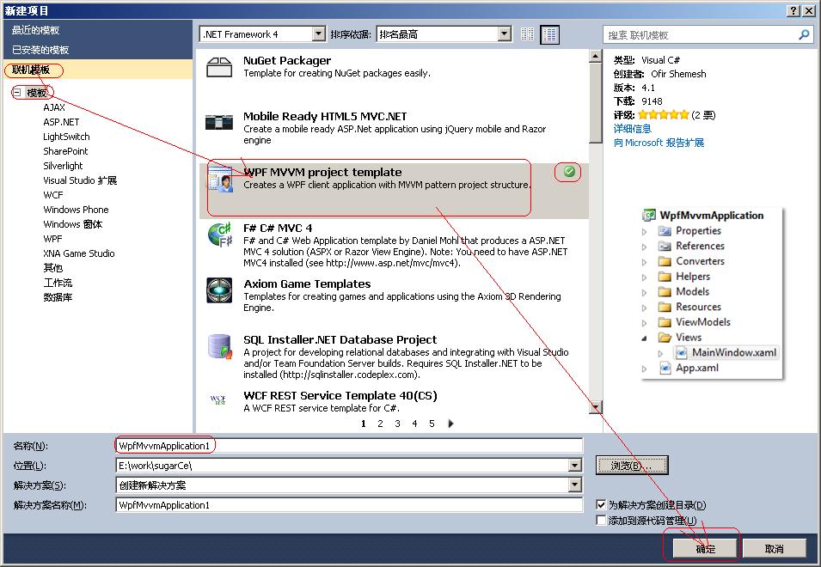Click the five-star rating
Screen dimensions: 821x567
point(664,115)
